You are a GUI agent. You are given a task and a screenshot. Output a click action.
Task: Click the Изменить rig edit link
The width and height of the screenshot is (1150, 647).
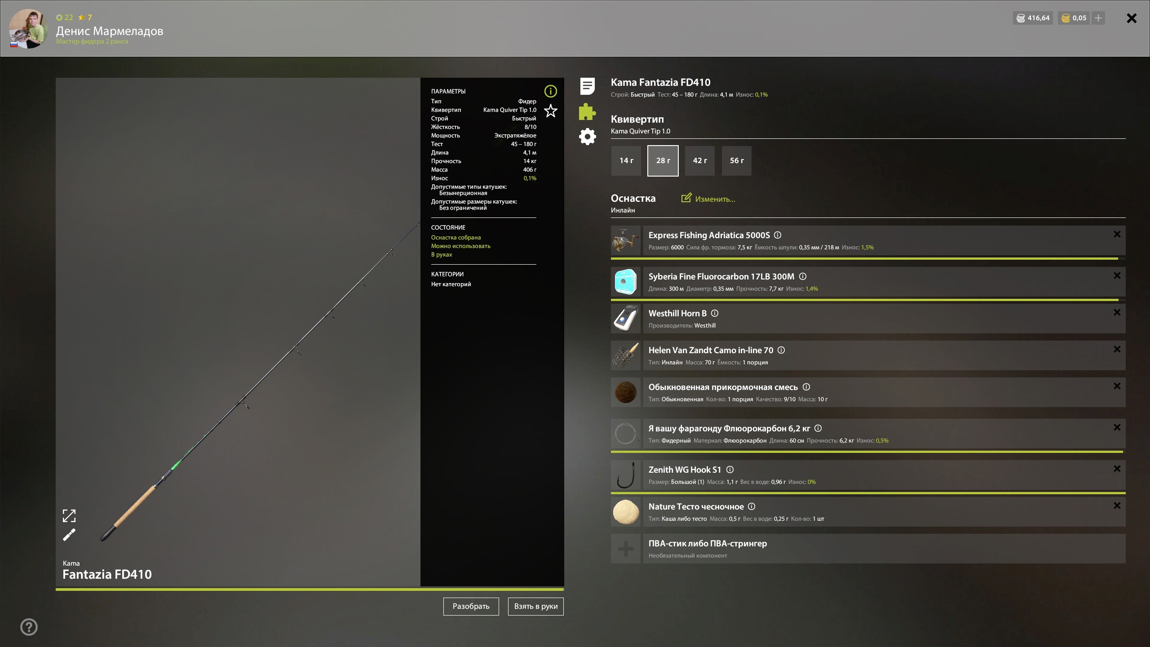708,199
